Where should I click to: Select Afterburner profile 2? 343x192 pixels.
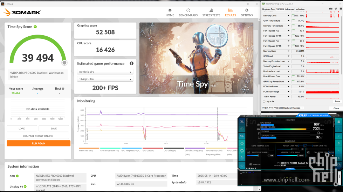[339, 136]
